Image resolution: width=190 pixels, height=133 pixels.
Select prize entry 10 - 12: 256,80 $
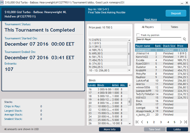click(107, 70)
